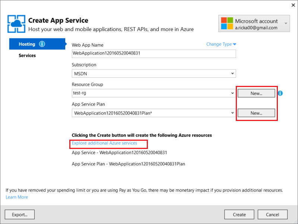Viewport: 298px width, 224px height.
Task: Select the Hosting tab
Action: (x=37, y=44)
